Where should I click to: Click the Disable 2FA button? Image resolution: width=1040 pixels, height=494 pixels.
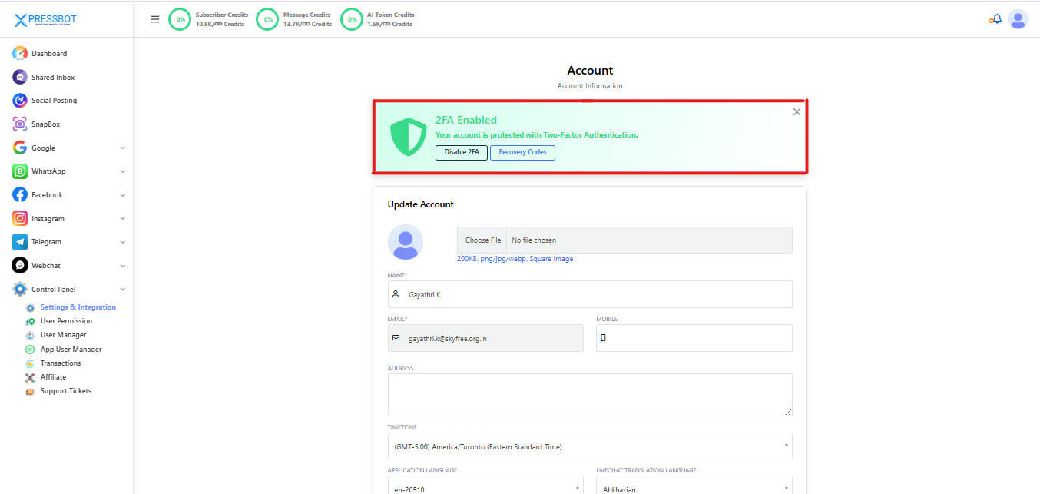point(461,152)
